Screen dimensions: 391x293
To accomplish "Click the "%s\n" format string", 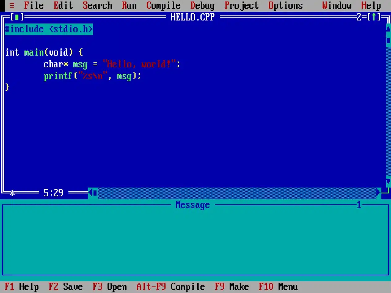I will [x=93, y=76].
